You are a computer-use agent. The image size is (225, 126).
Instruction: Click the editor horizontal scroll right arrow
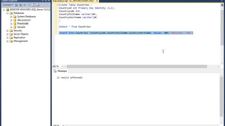coord(219,66)
